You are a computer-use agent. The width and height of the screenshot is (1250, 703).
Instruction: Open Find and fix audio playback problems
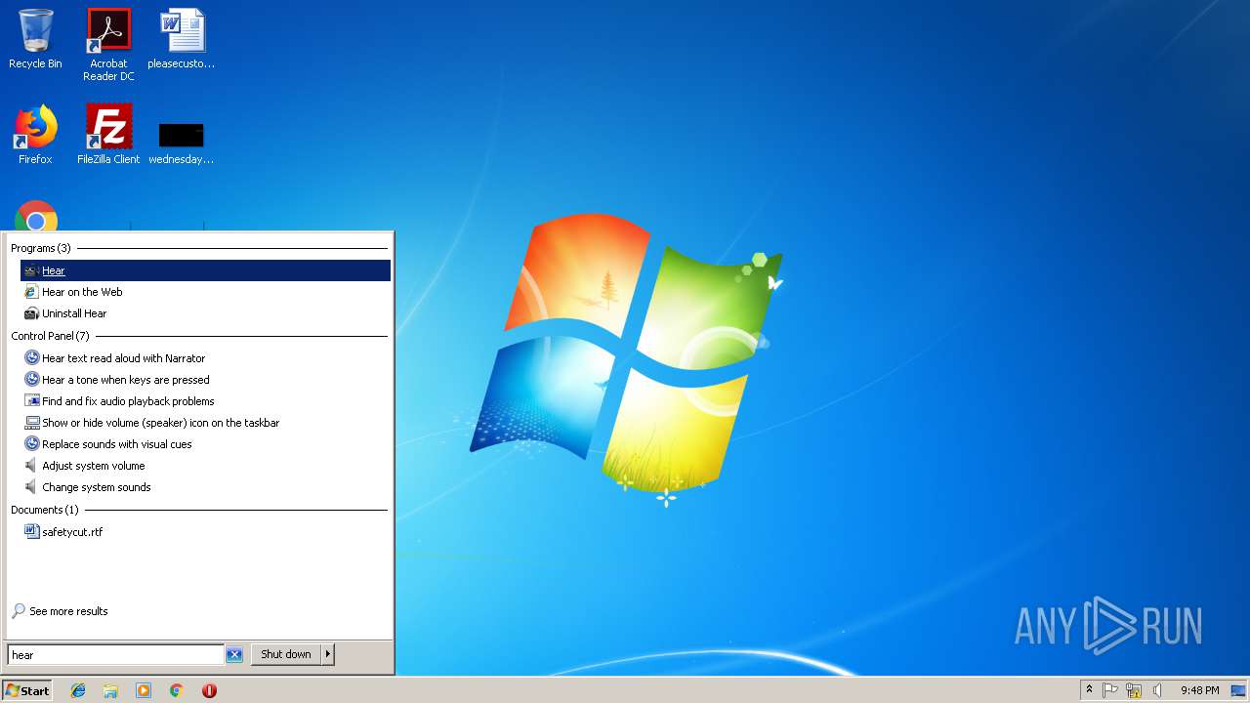click(x=205, y=401)
